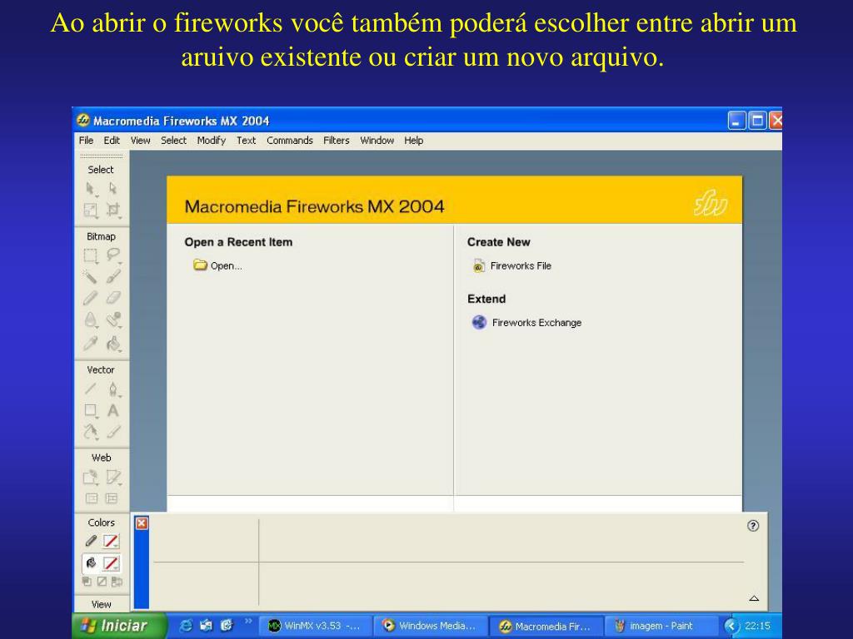Open the Help menu
853x639 pixels.
tap(413, 140)
